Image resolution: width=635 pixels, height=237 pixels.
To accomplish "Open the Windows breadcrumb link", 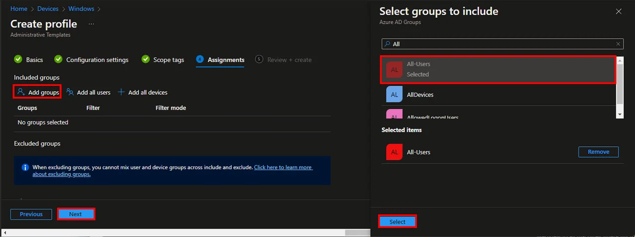I will click(81, 9).
